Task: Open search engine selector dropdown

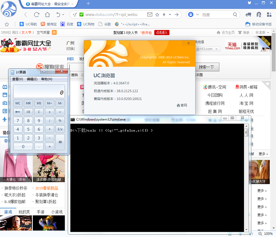Action: click(x=197, y=15)
